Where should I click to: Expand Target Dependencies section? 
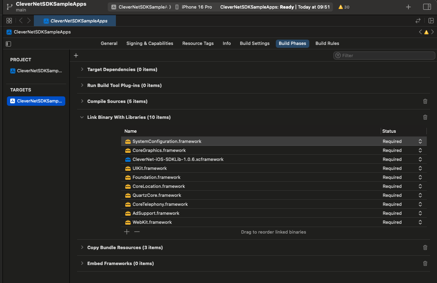(x=82, y=69)
